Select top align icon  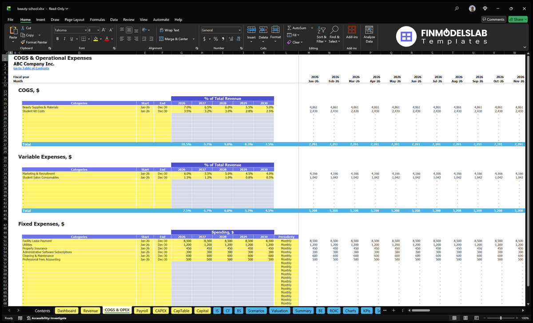point(122,30)
